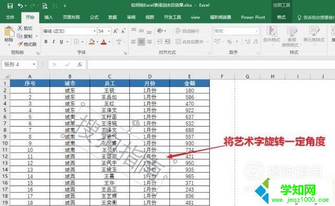Click the WordArt rotation handle
This screenshot has height=206, width=335.
point(136,123)
